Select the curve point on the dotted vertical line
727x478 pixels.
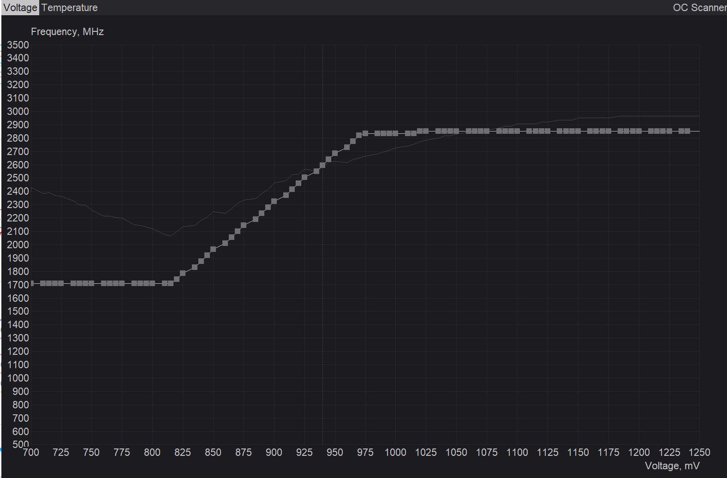coord(322,165)
